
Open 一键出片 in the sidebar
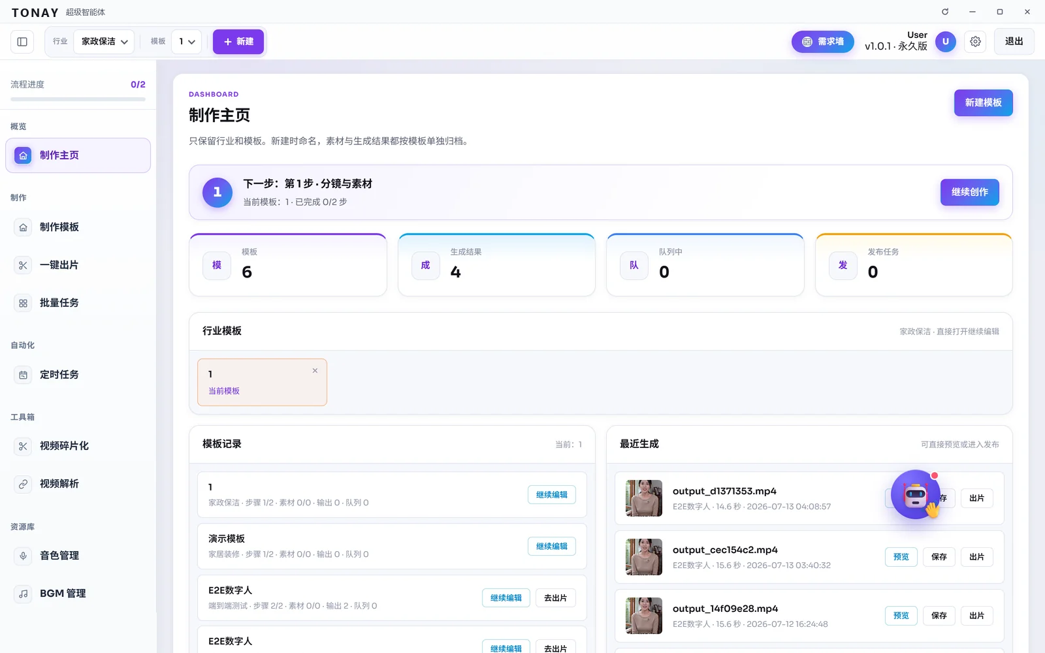tap(78, 265)
